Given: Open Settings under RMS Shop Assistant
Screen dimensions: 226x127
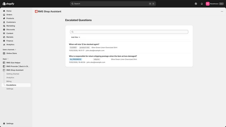Looking at the screenshot, I should click(10, 89).
